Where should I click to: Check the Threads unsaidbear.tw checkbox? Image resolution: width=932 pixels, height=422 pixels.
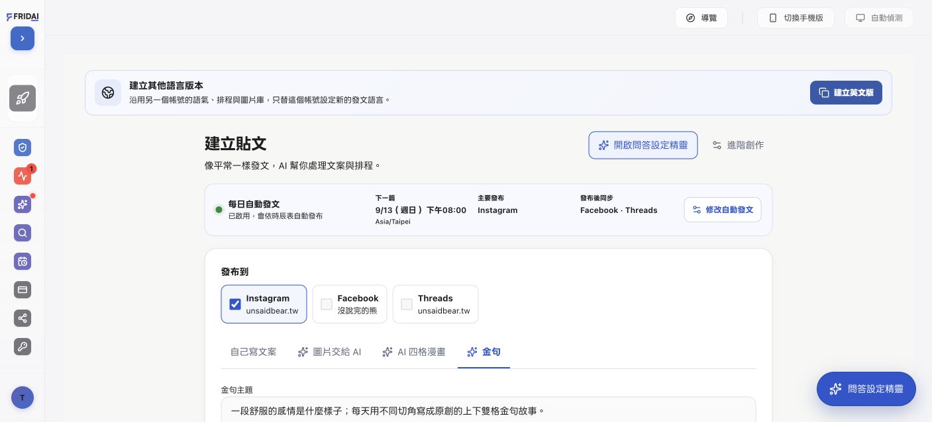(407, 304)
